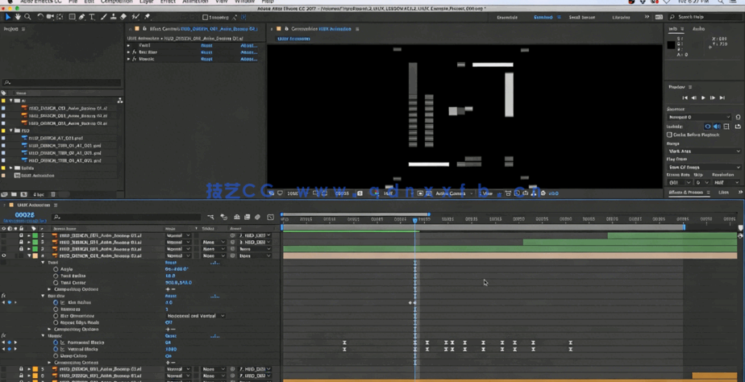Select the Brush tool

pyautogui.click(x=103, y=16)
